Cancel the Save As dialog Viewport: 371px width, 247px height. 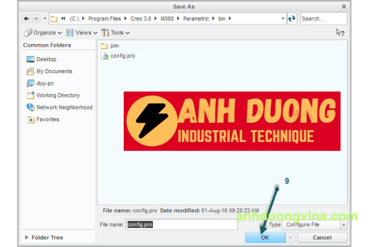[322, 238]
